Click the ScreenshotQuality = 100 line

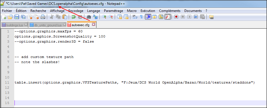60,36
